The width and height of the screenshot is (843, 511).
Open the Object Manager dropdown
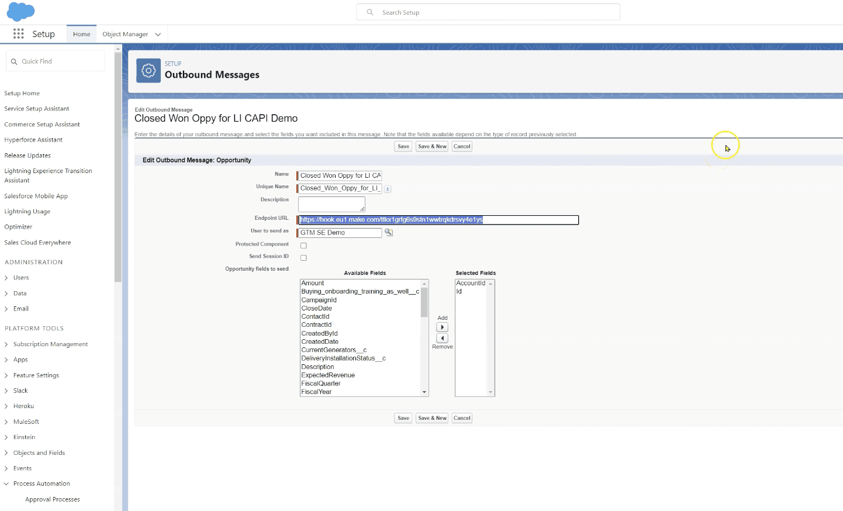coord(158,34)
